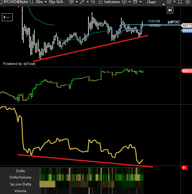Open chart settings gear icon
192x194 pixels.
(x=188, y=2)
